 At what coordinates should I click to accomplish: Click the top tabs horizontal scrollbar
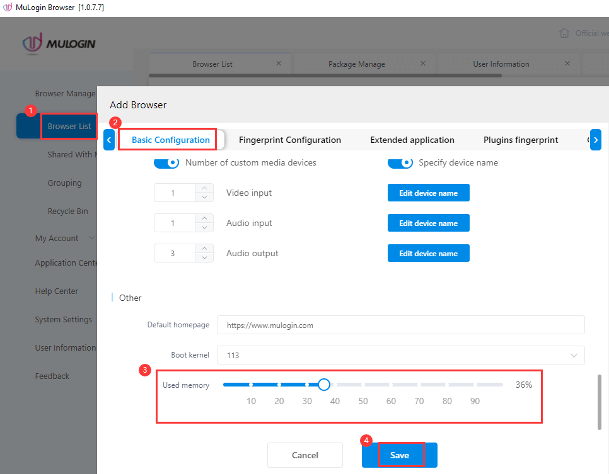click(x=325, y=76)
